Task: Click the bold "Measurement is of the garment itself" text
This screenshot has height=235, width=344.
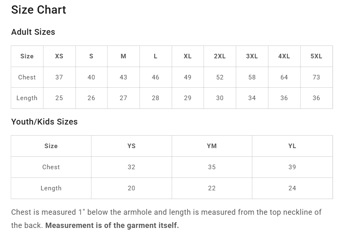Action: (112, 226)
